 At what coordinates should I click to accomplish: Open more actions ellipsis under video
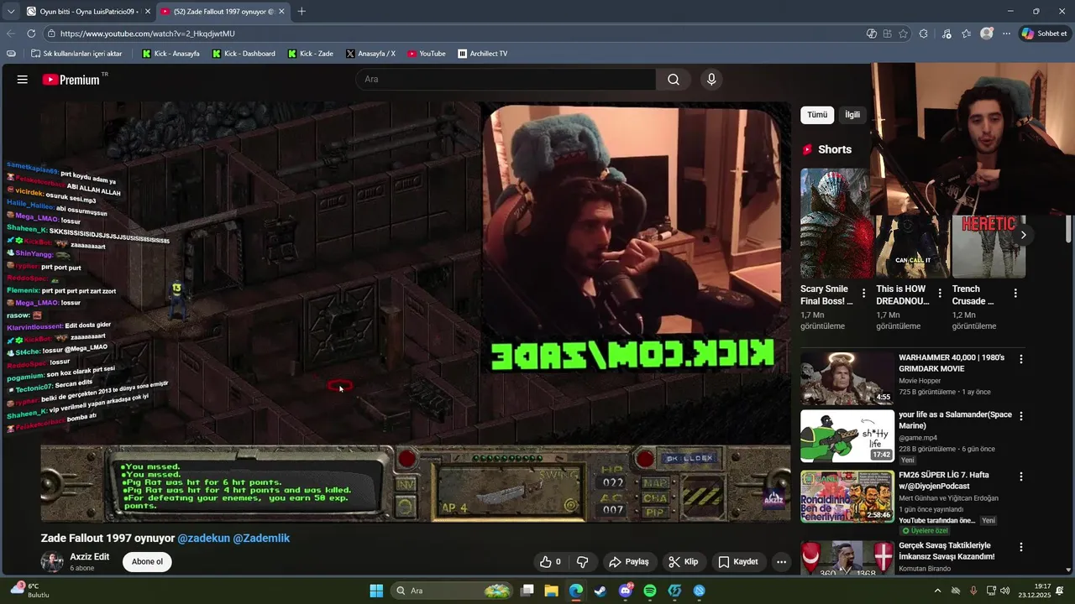[781, 562]
